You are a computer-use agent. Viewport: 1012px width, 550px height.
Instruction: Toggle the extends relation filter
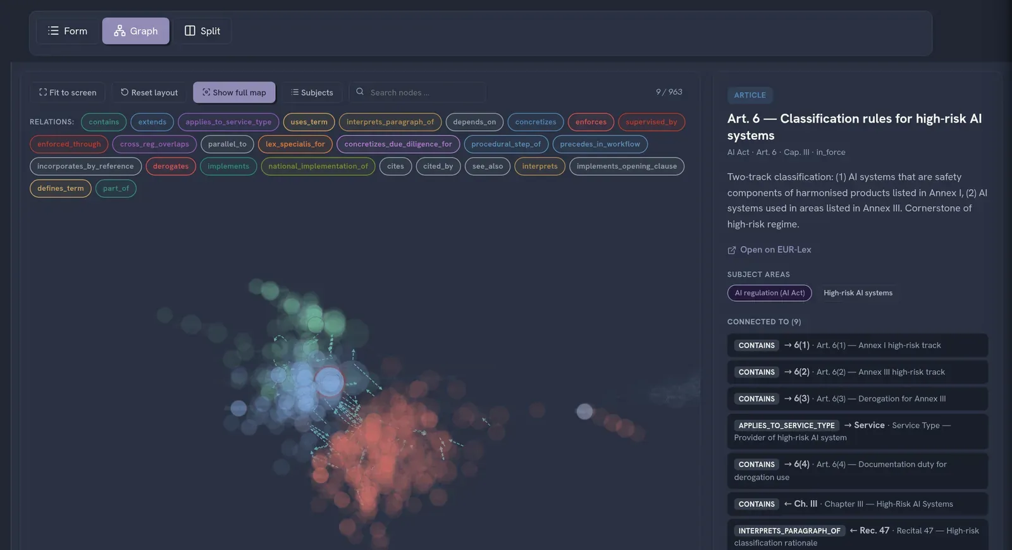pyautogui.click(x=152, y=122)
